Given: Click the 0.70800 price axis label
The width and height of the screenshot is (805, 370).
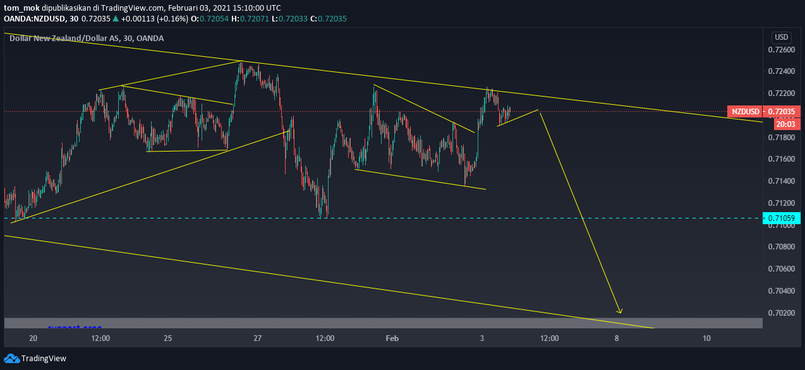Looking at the screenshot, I should (781, 247).
